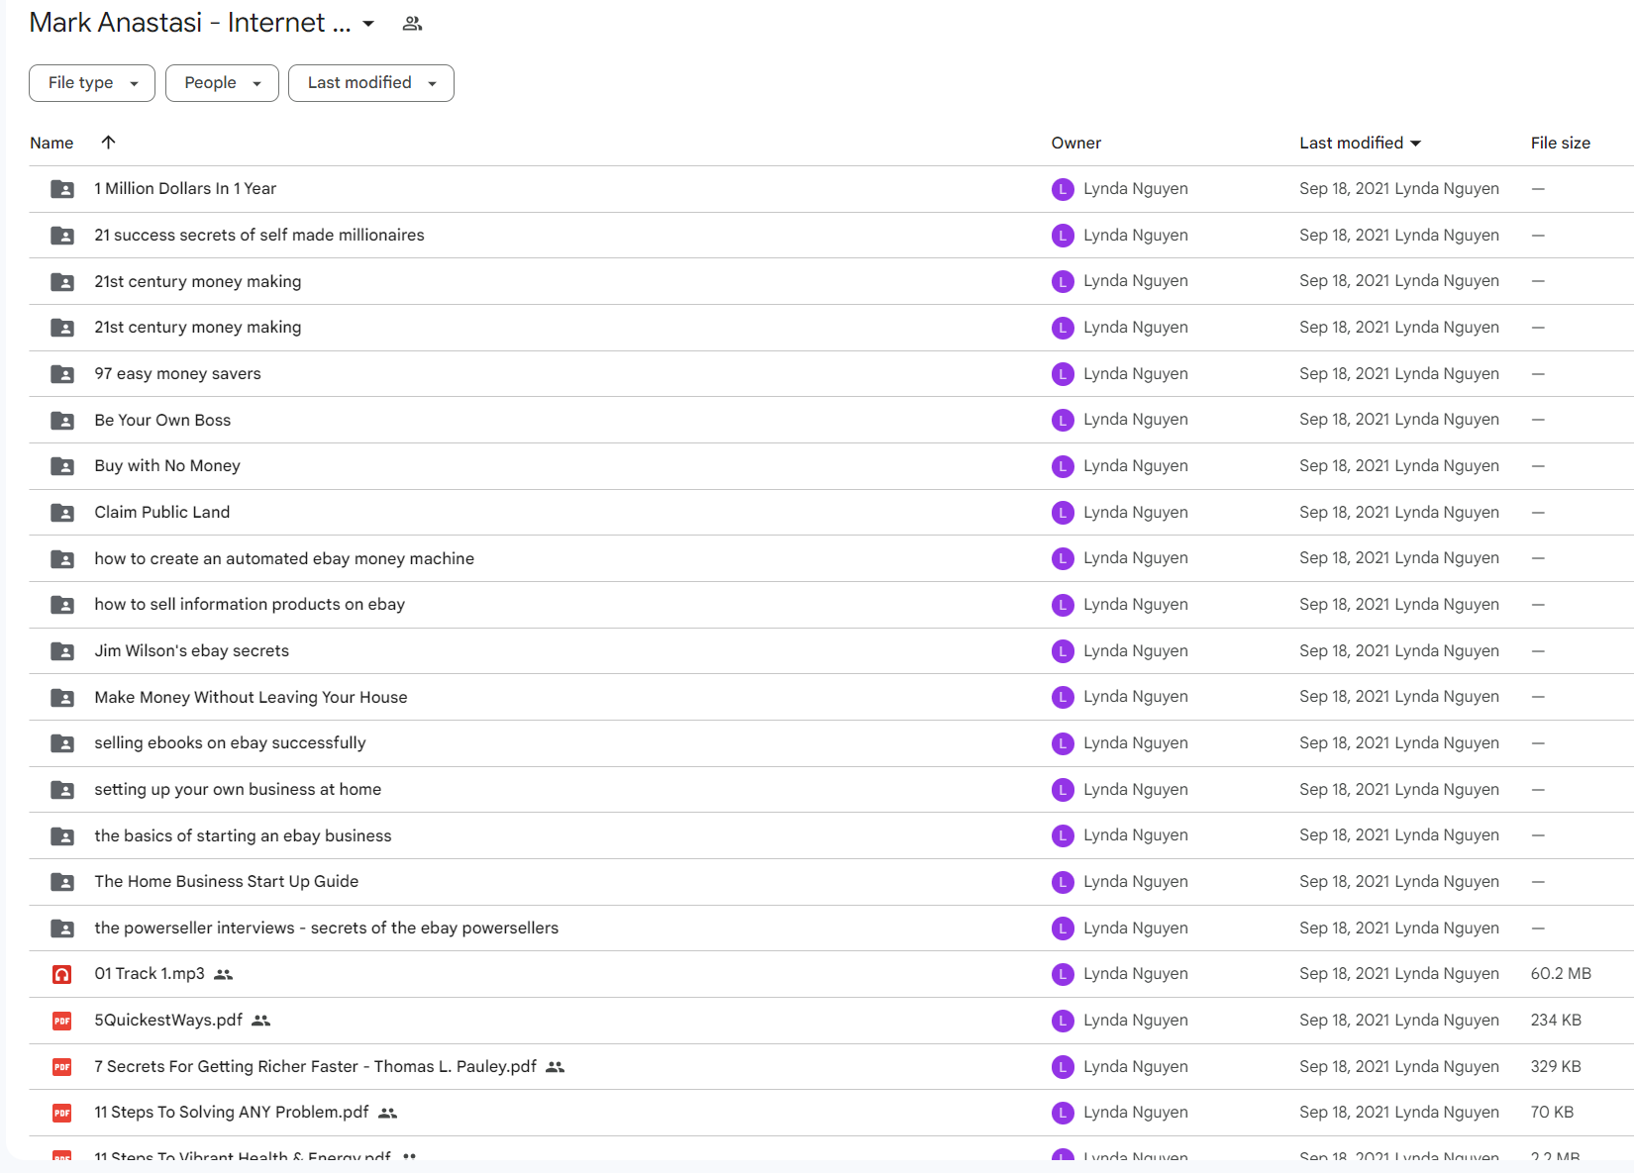
Task: Select folder icon for 21 success secrets
Action: point(62,236)
